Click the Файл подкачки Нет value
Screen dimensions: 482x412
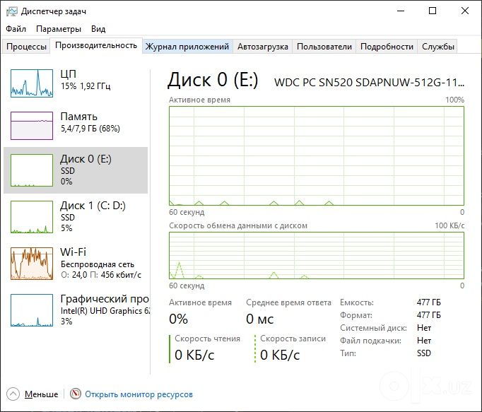424,341
